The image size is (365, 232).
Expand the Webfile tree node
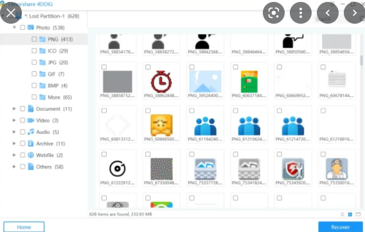point(14,155)
